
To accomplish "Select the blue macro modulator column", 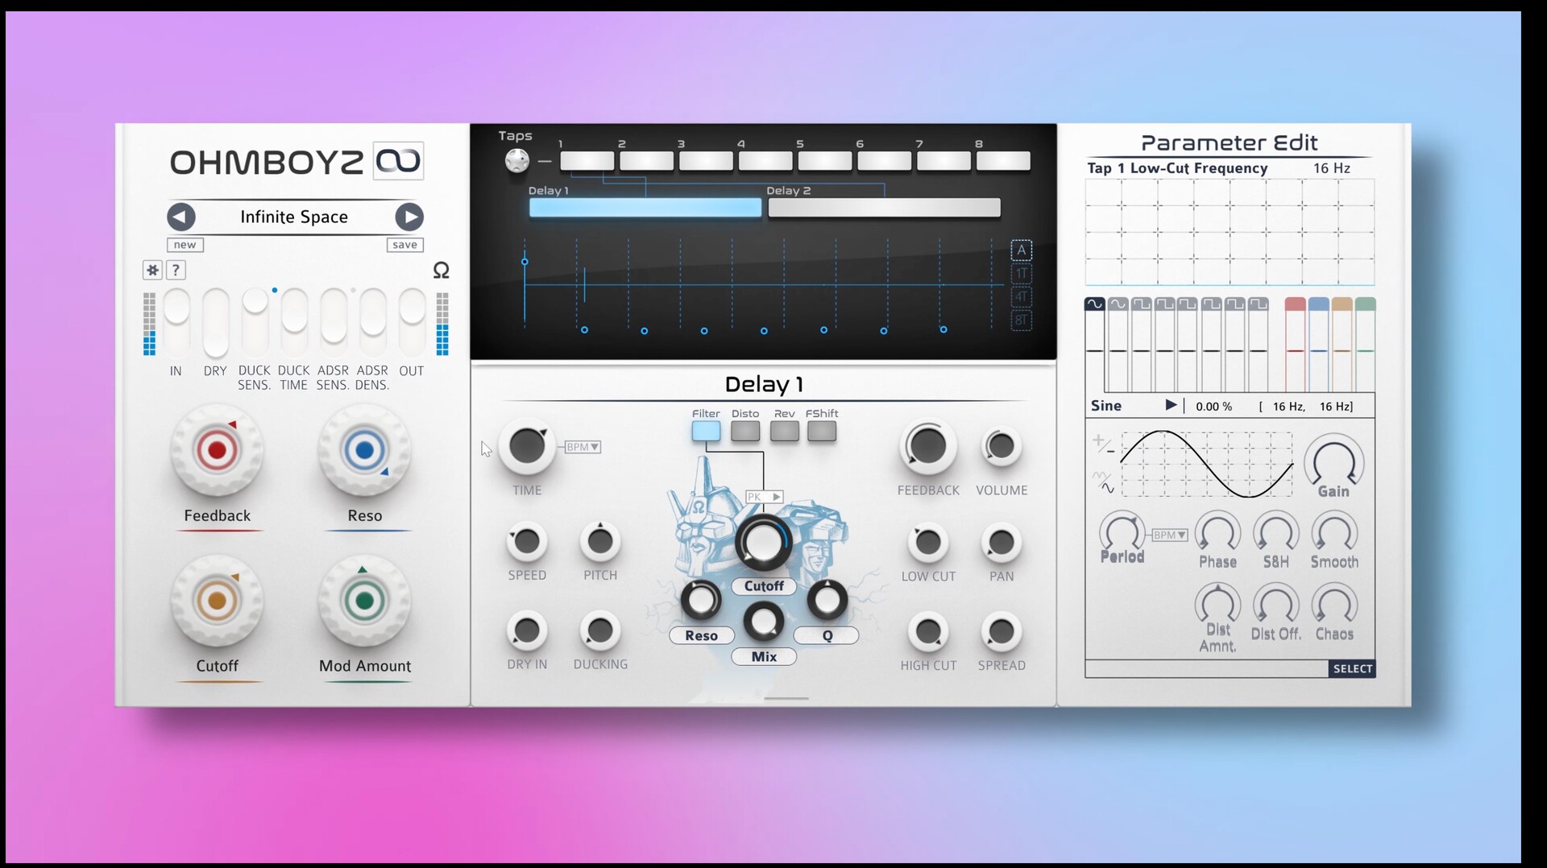I will coord(1318,345).
